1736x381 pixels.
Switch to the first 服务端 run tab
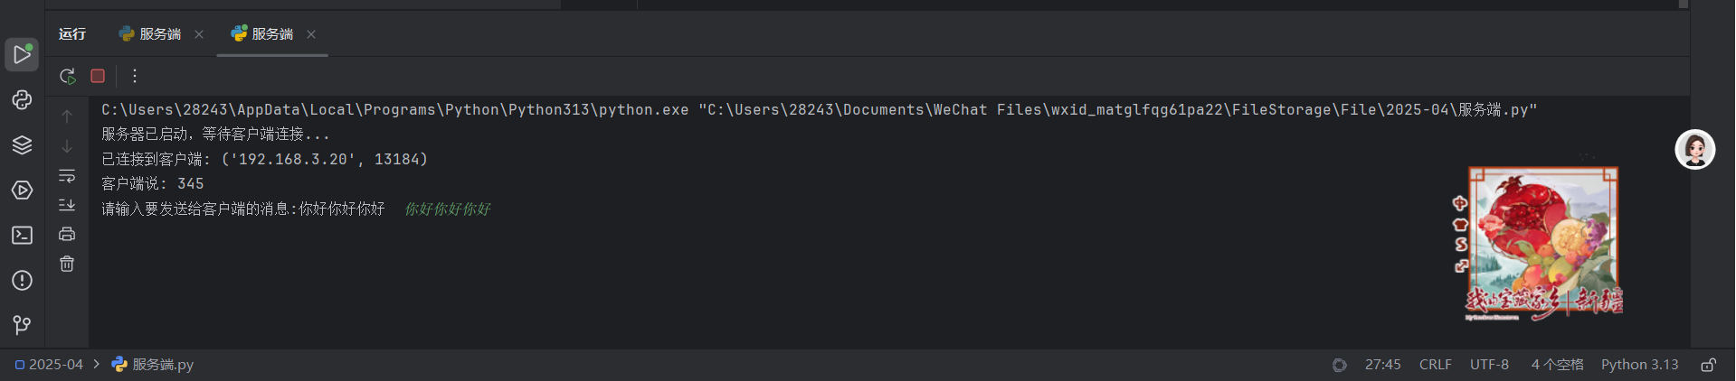coord(150,34)
